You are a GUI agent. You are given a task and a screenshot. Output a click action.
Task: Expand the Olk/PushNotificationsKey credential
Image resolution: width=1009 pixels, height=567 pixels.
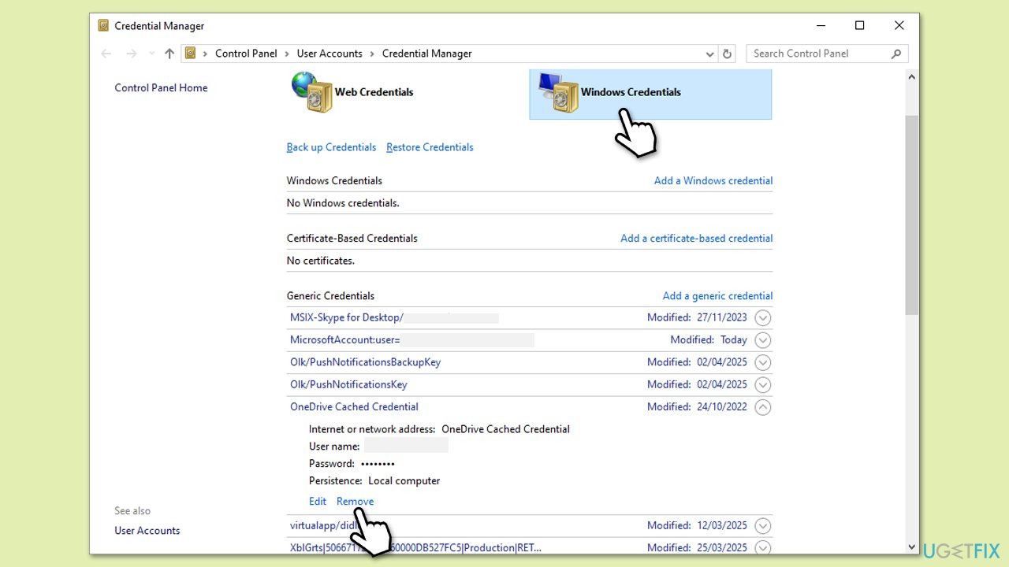pos(762,385)
